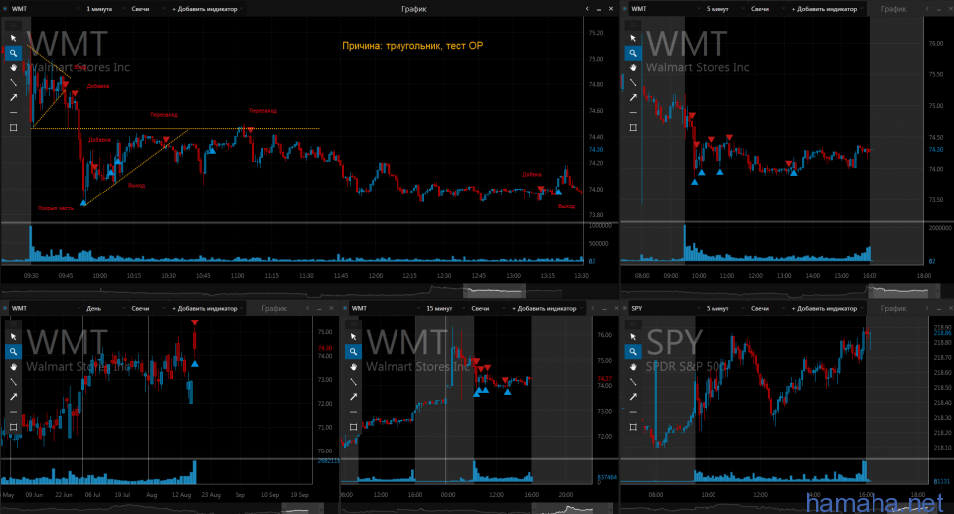Select the pointer tool in WMT 5-minute chart
This screenshot has height=514, width=954.
pyautogui.click(x=633, y=38)
